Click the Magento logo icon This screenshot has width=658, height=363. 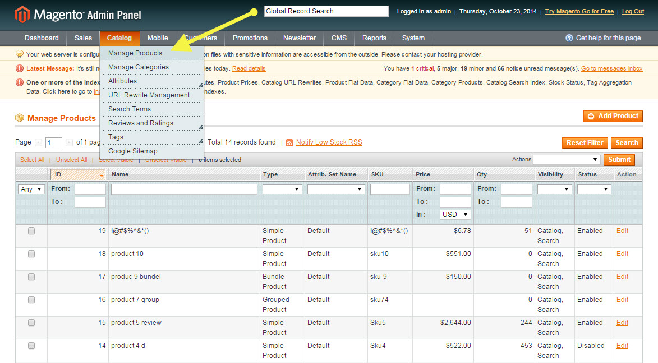pos(22,14)
